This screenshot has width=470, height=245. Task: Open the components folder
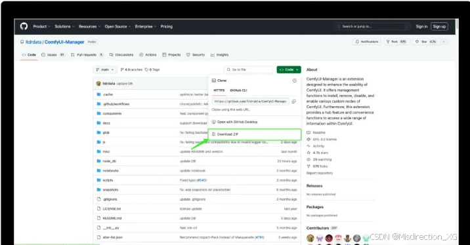pos(112,114)
